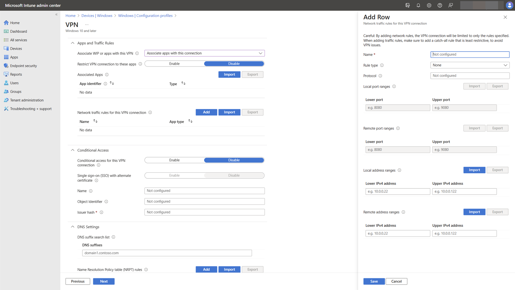Click Windows | Configuration profiles breadcrumb link
This screenshot has width=515, height=290.
tap(145, 16)
